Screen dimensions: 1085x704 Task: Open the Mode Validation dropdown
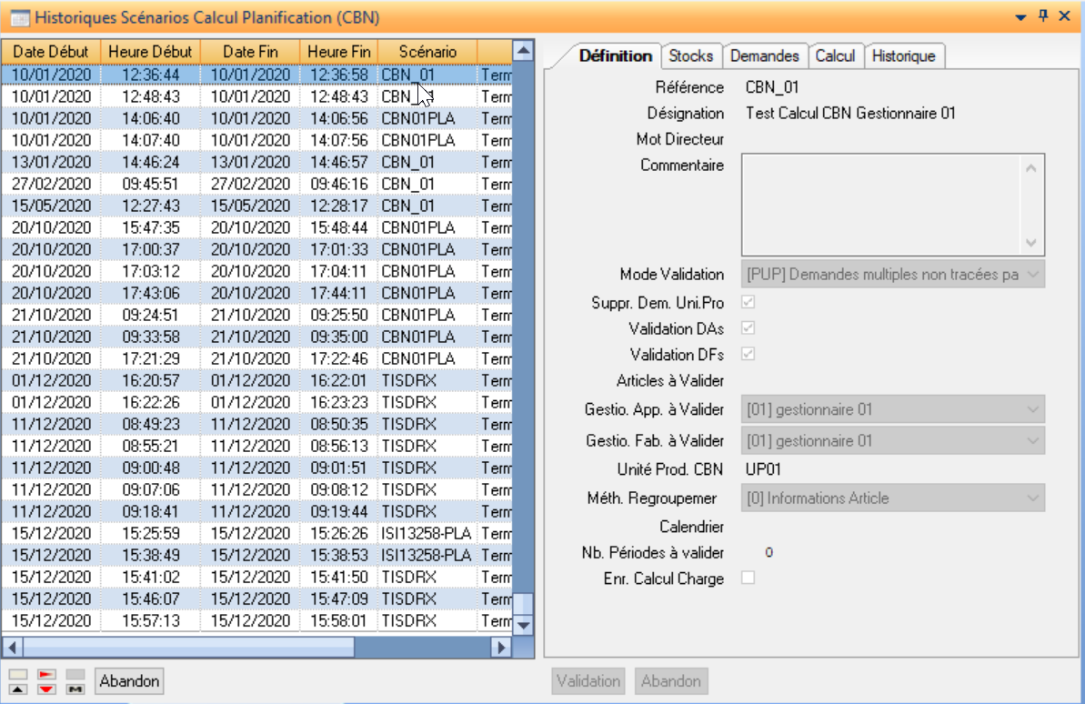1032,275
